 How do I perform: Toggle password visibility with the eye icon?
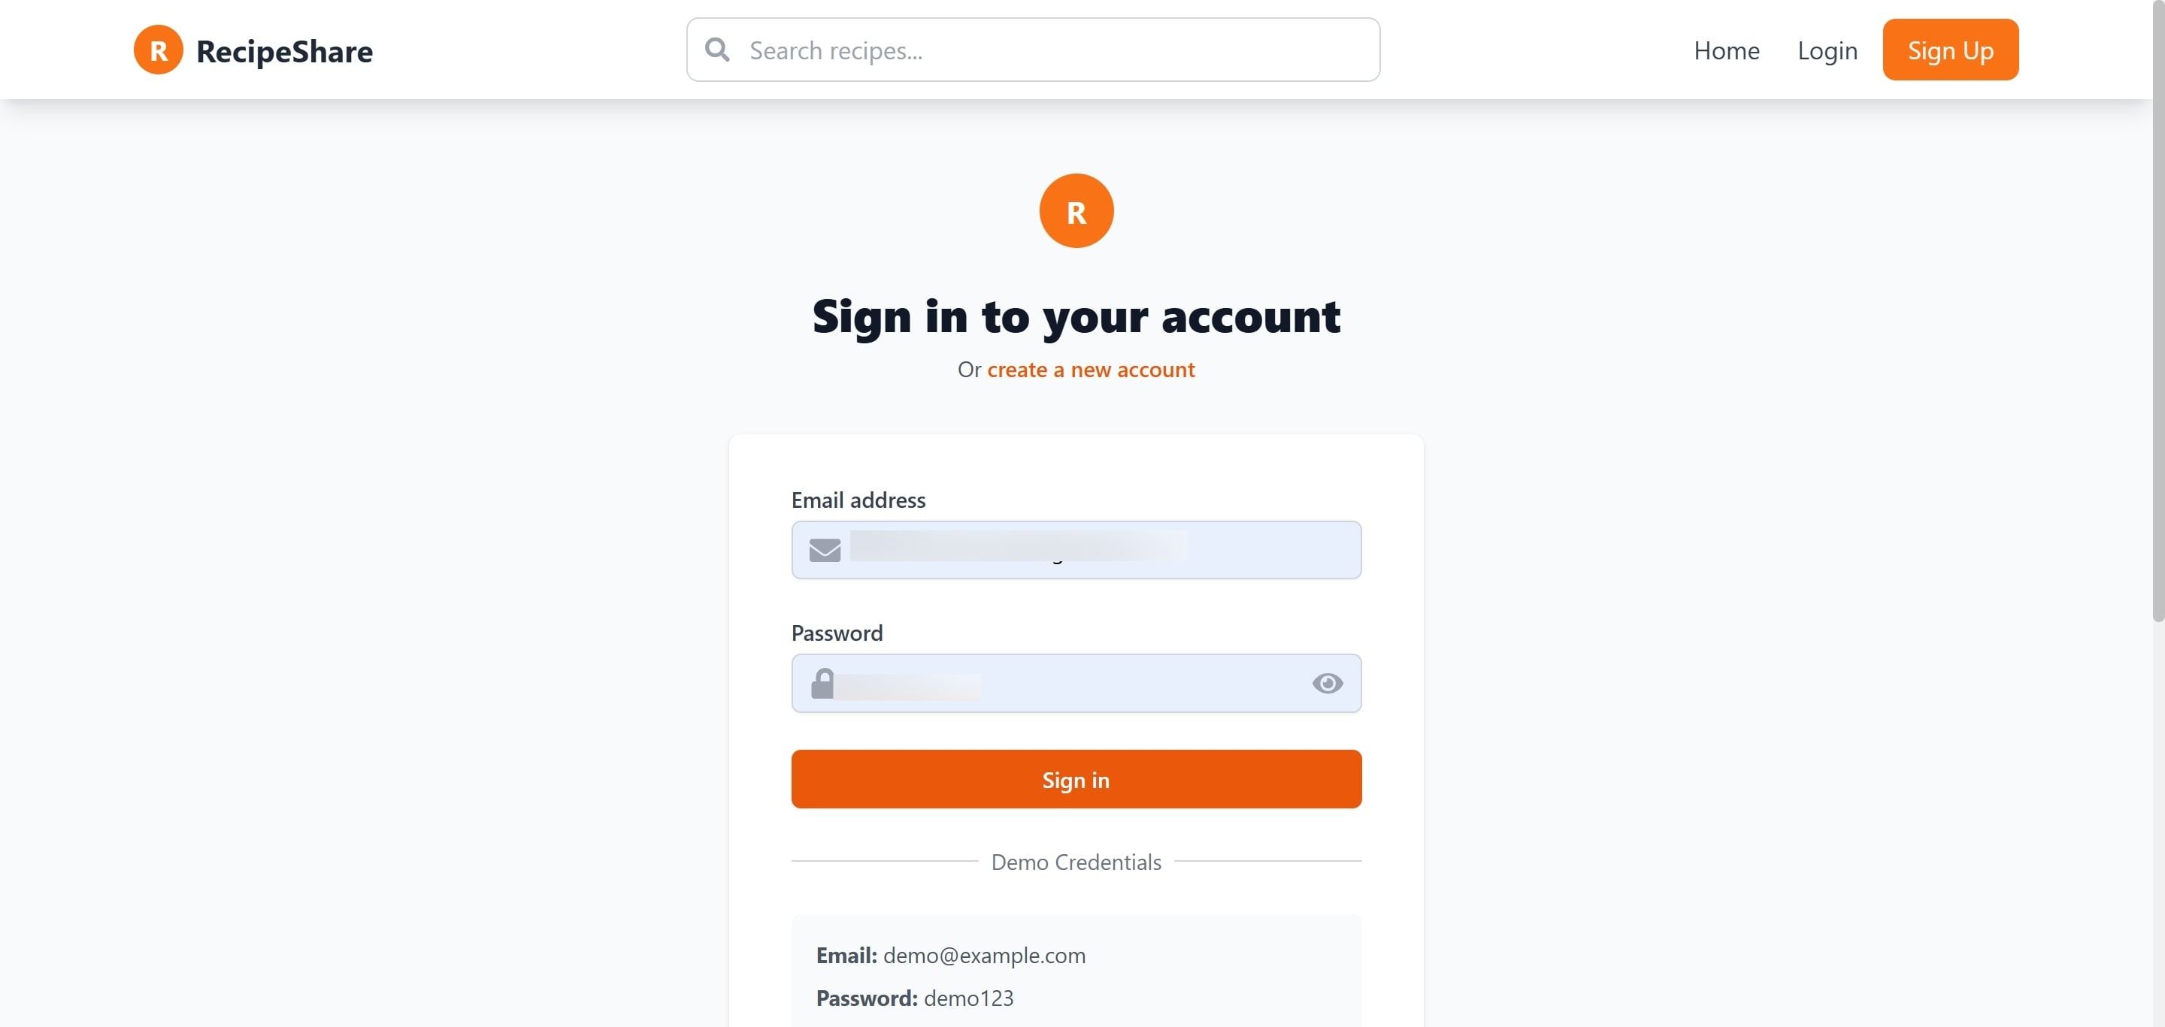click(x=1327, y=684)
